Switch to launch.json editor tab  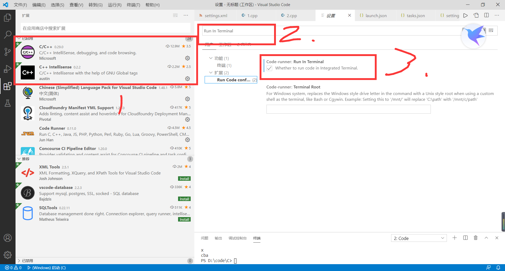pyautogui.click(x=375, y=16)
